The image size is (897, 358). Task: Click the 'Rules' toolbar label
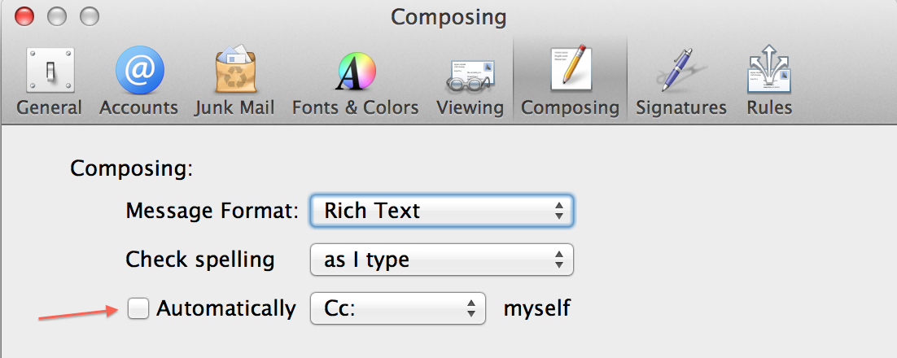coord(769,107)
